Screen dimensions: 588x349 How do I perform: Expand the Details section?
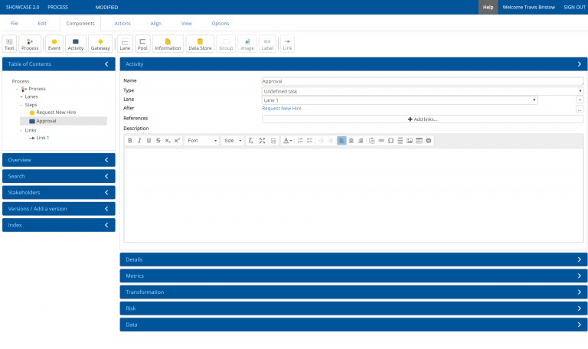[x=354, y=259]
